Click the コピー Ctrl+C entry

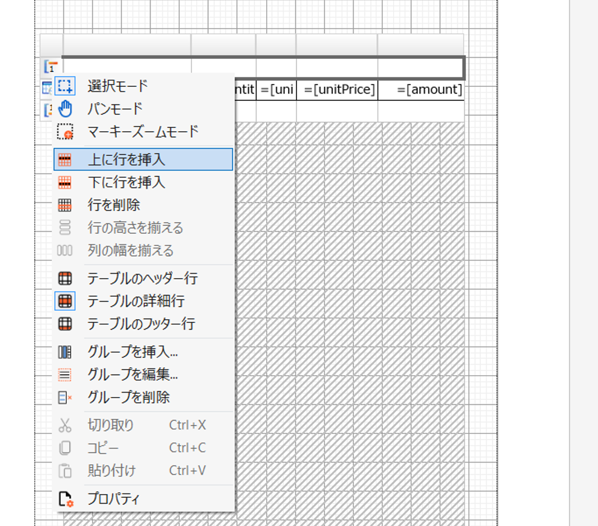(x=143, y=448)
